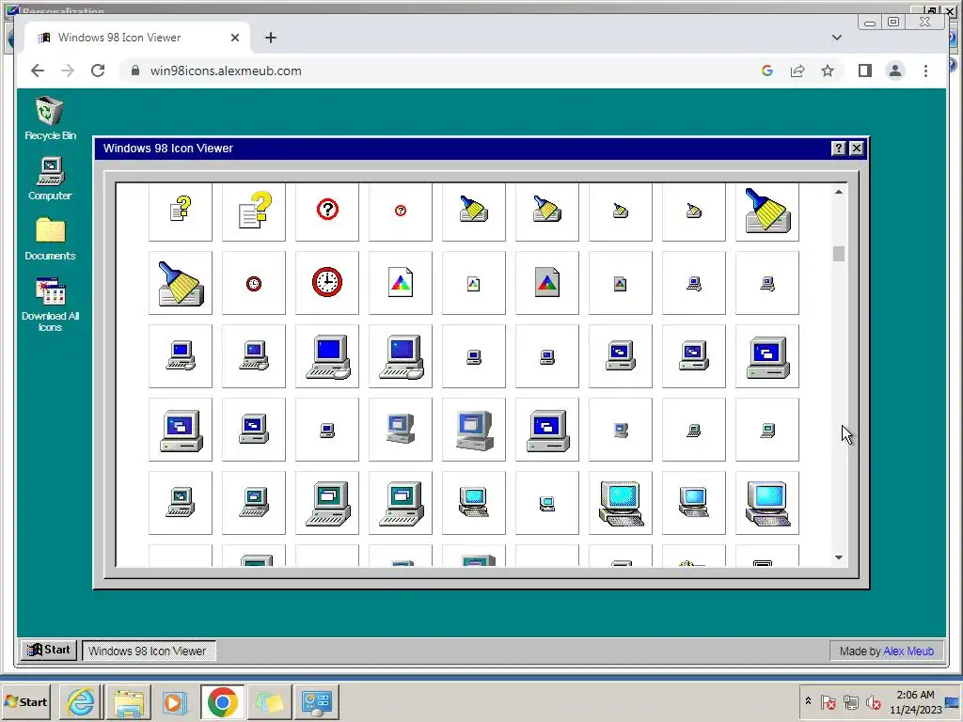The image size is (963, 722).
Task: Select the large red question mark circle icon
Action: coord(327,210)
